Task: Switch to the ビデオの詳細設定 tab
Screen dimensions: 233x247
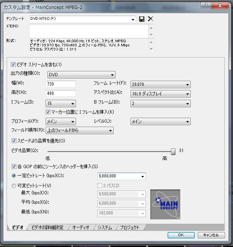Action: pos(47,227)
